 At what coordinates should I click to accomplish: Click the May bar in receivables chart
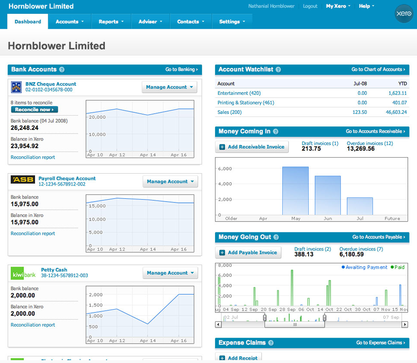[x=295, y=191]
